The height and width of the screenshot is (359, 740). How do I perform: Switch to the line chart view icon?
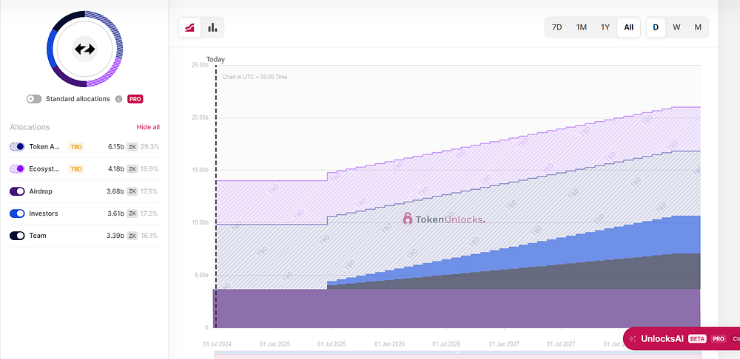coord(189,27)
